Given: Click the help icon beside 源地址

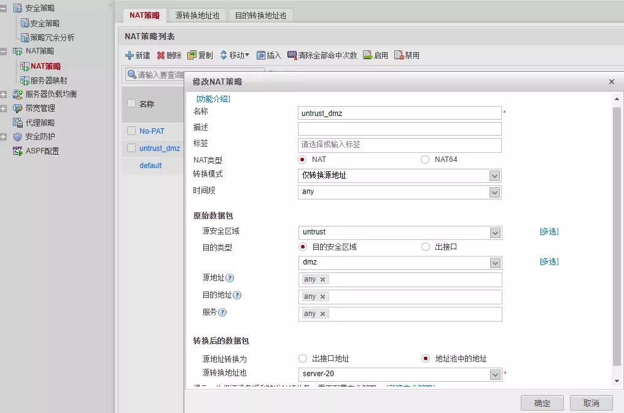Looking at the screenshot, I should click(230, 279).
